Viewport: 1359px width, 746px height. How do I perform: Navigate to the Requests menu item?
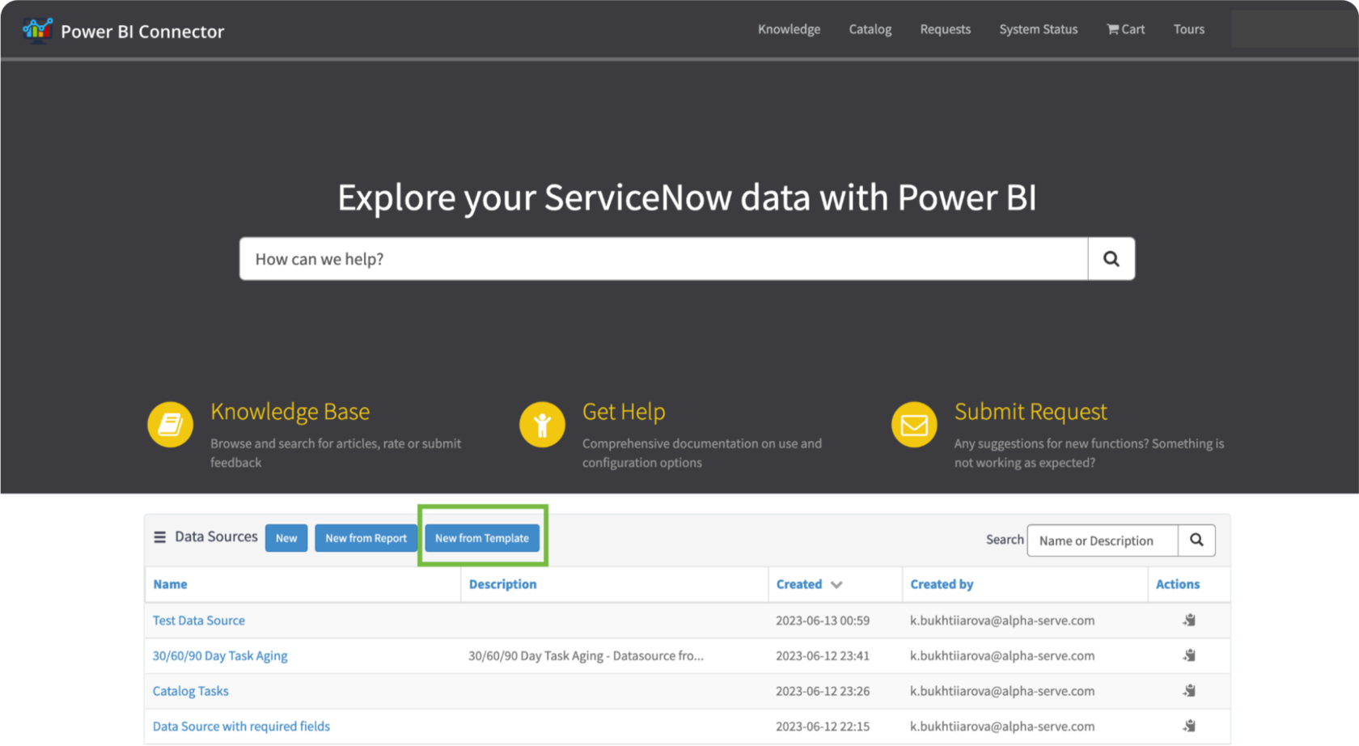945,29
